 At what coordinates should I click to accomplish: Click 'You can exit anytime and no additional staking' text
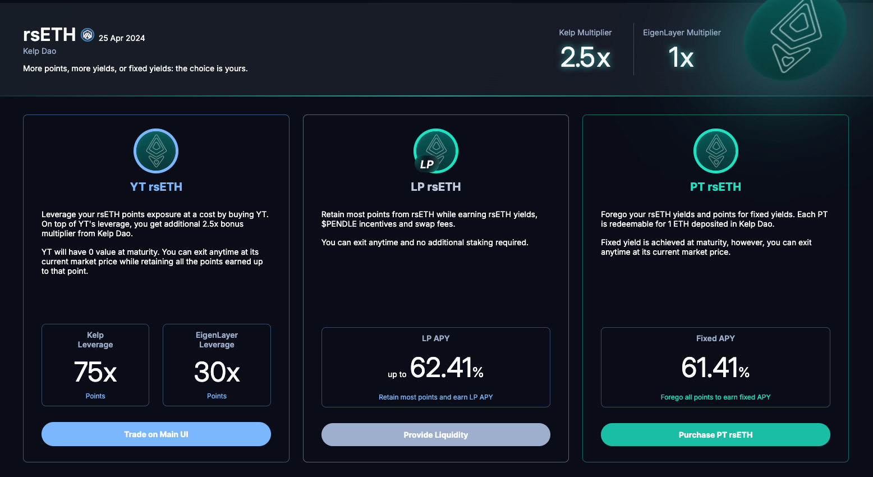(425, 242)
